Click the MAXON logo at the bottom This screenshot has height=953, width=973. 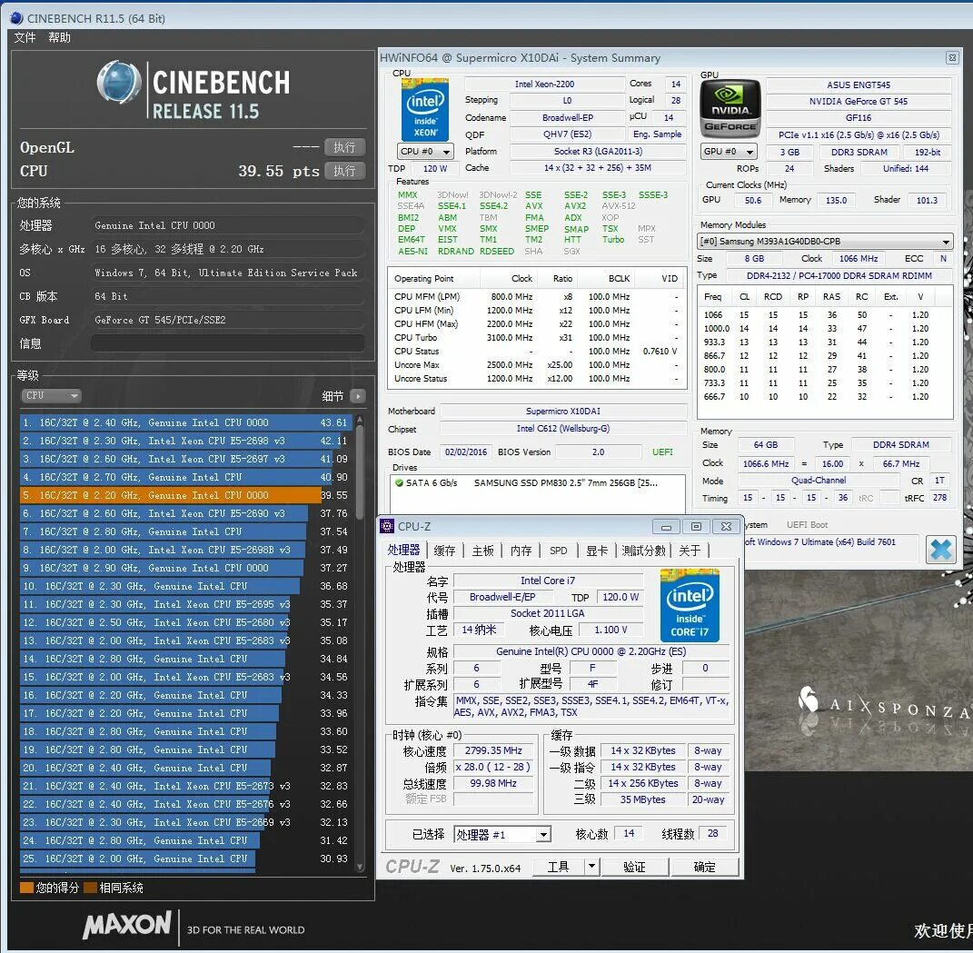(127, 926)
